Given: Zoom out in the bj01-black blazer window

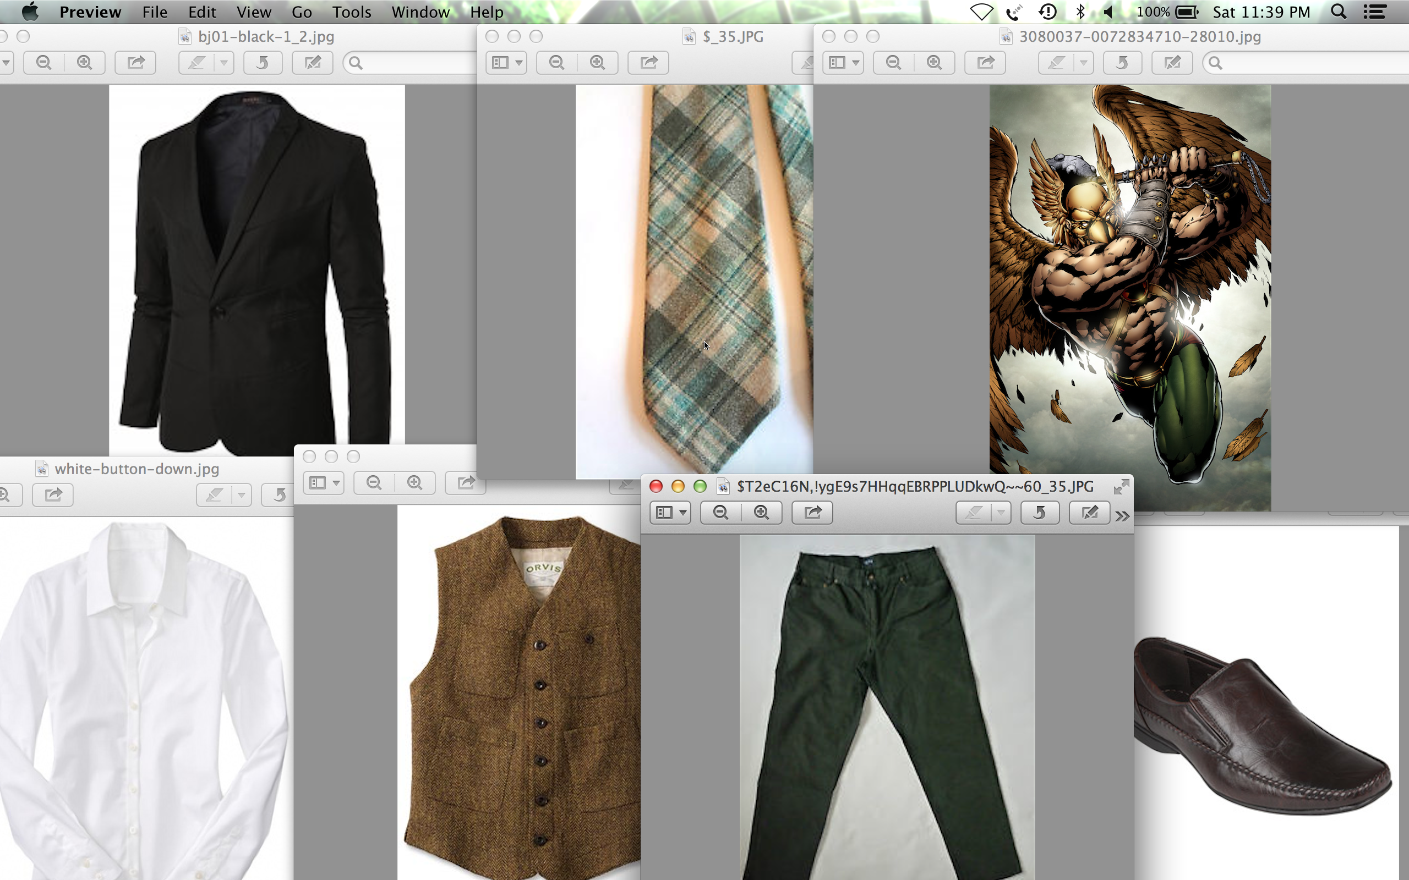Looking at the screenshot, I should click(43, 63).
